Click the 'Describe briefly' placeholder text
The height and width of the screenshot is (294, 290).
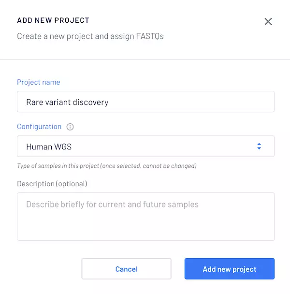tap(112, 204)
